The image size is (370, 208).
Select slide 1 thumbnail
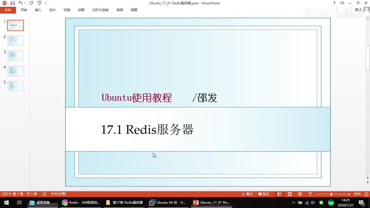tap(15, 25)
